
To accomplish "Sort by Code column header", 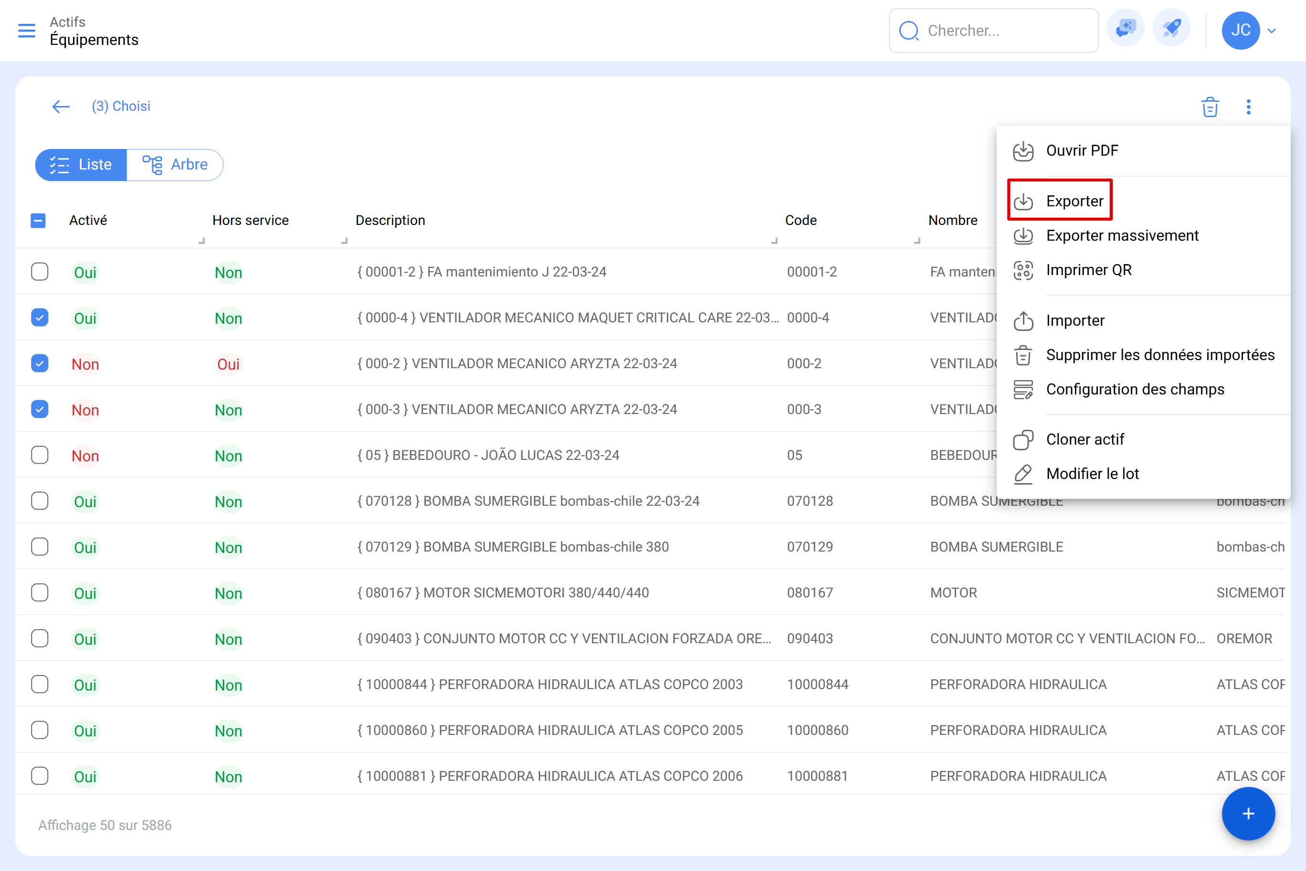I will (800, 221).
